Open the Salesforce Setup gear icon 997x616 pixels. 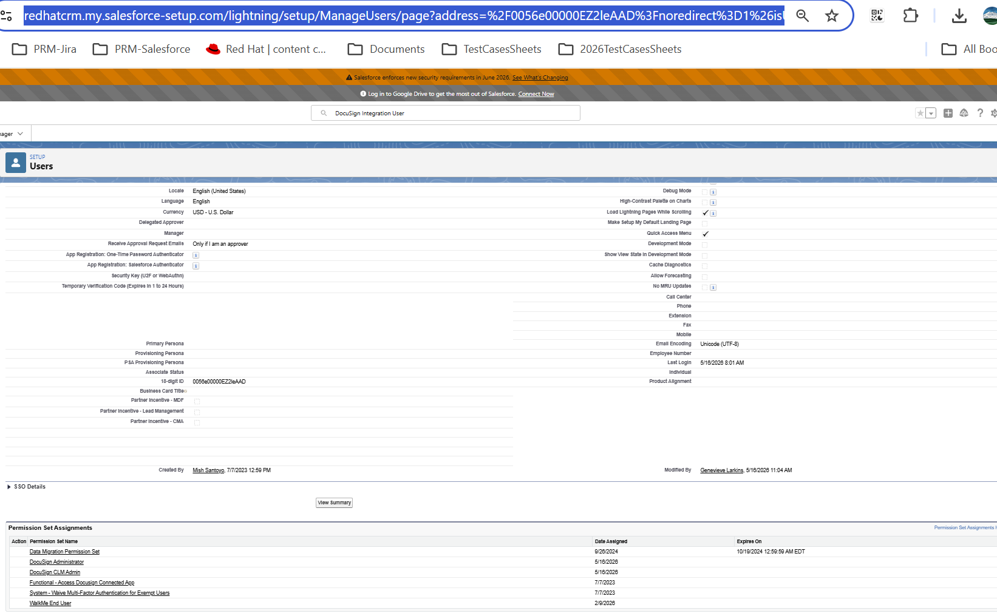click(x=994, y=113)
